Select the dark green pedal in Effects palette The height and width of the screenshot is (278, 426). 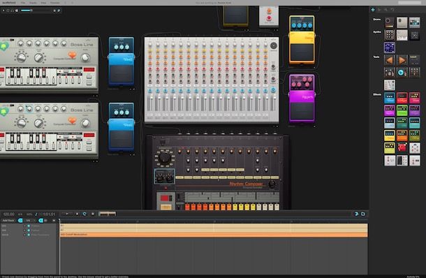402,123
